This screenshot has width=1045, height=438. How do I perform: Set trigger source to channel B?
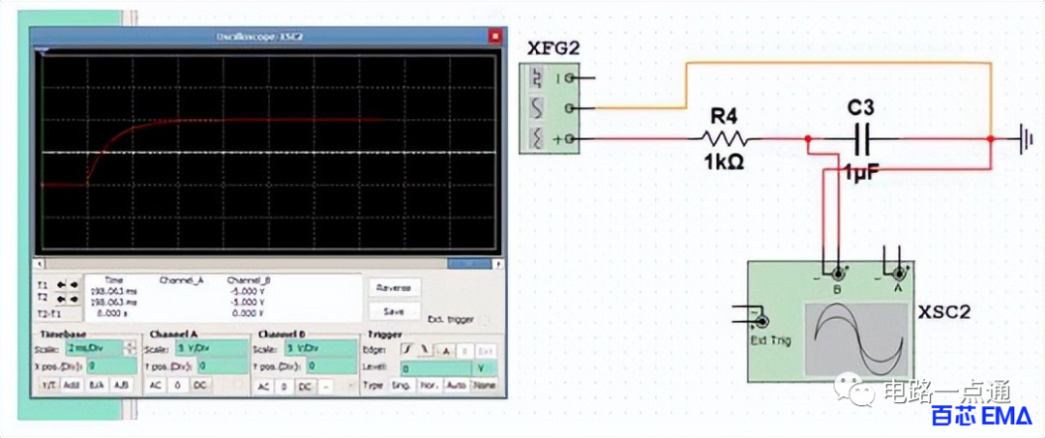(466, 351)
